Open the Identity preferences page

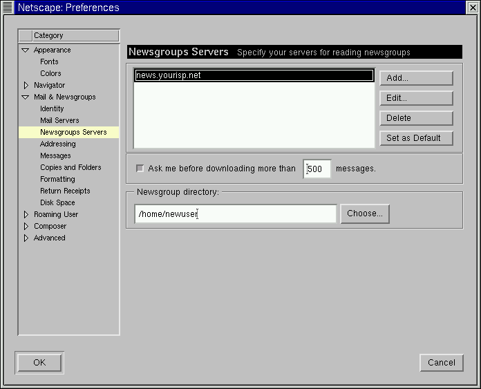52,109
